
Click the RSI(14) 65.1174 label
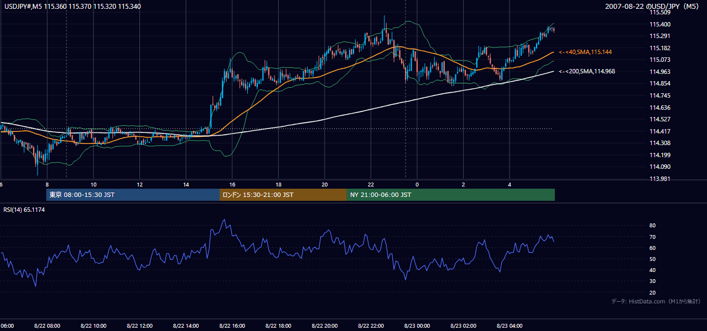[24, 210]
